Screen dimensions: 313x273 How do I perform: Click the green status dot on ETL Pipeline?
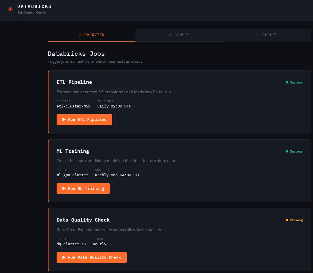(x=287, y=82)
